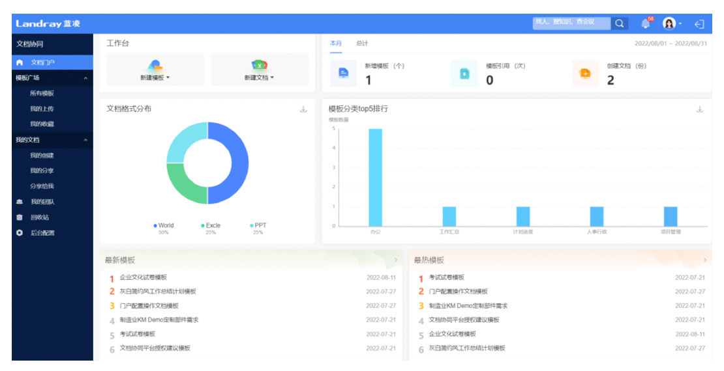The image size is (724, 371).
Task: Open 门户配置操作文档模板 in 最热模板 list
Action: click(x=458, y=292)
